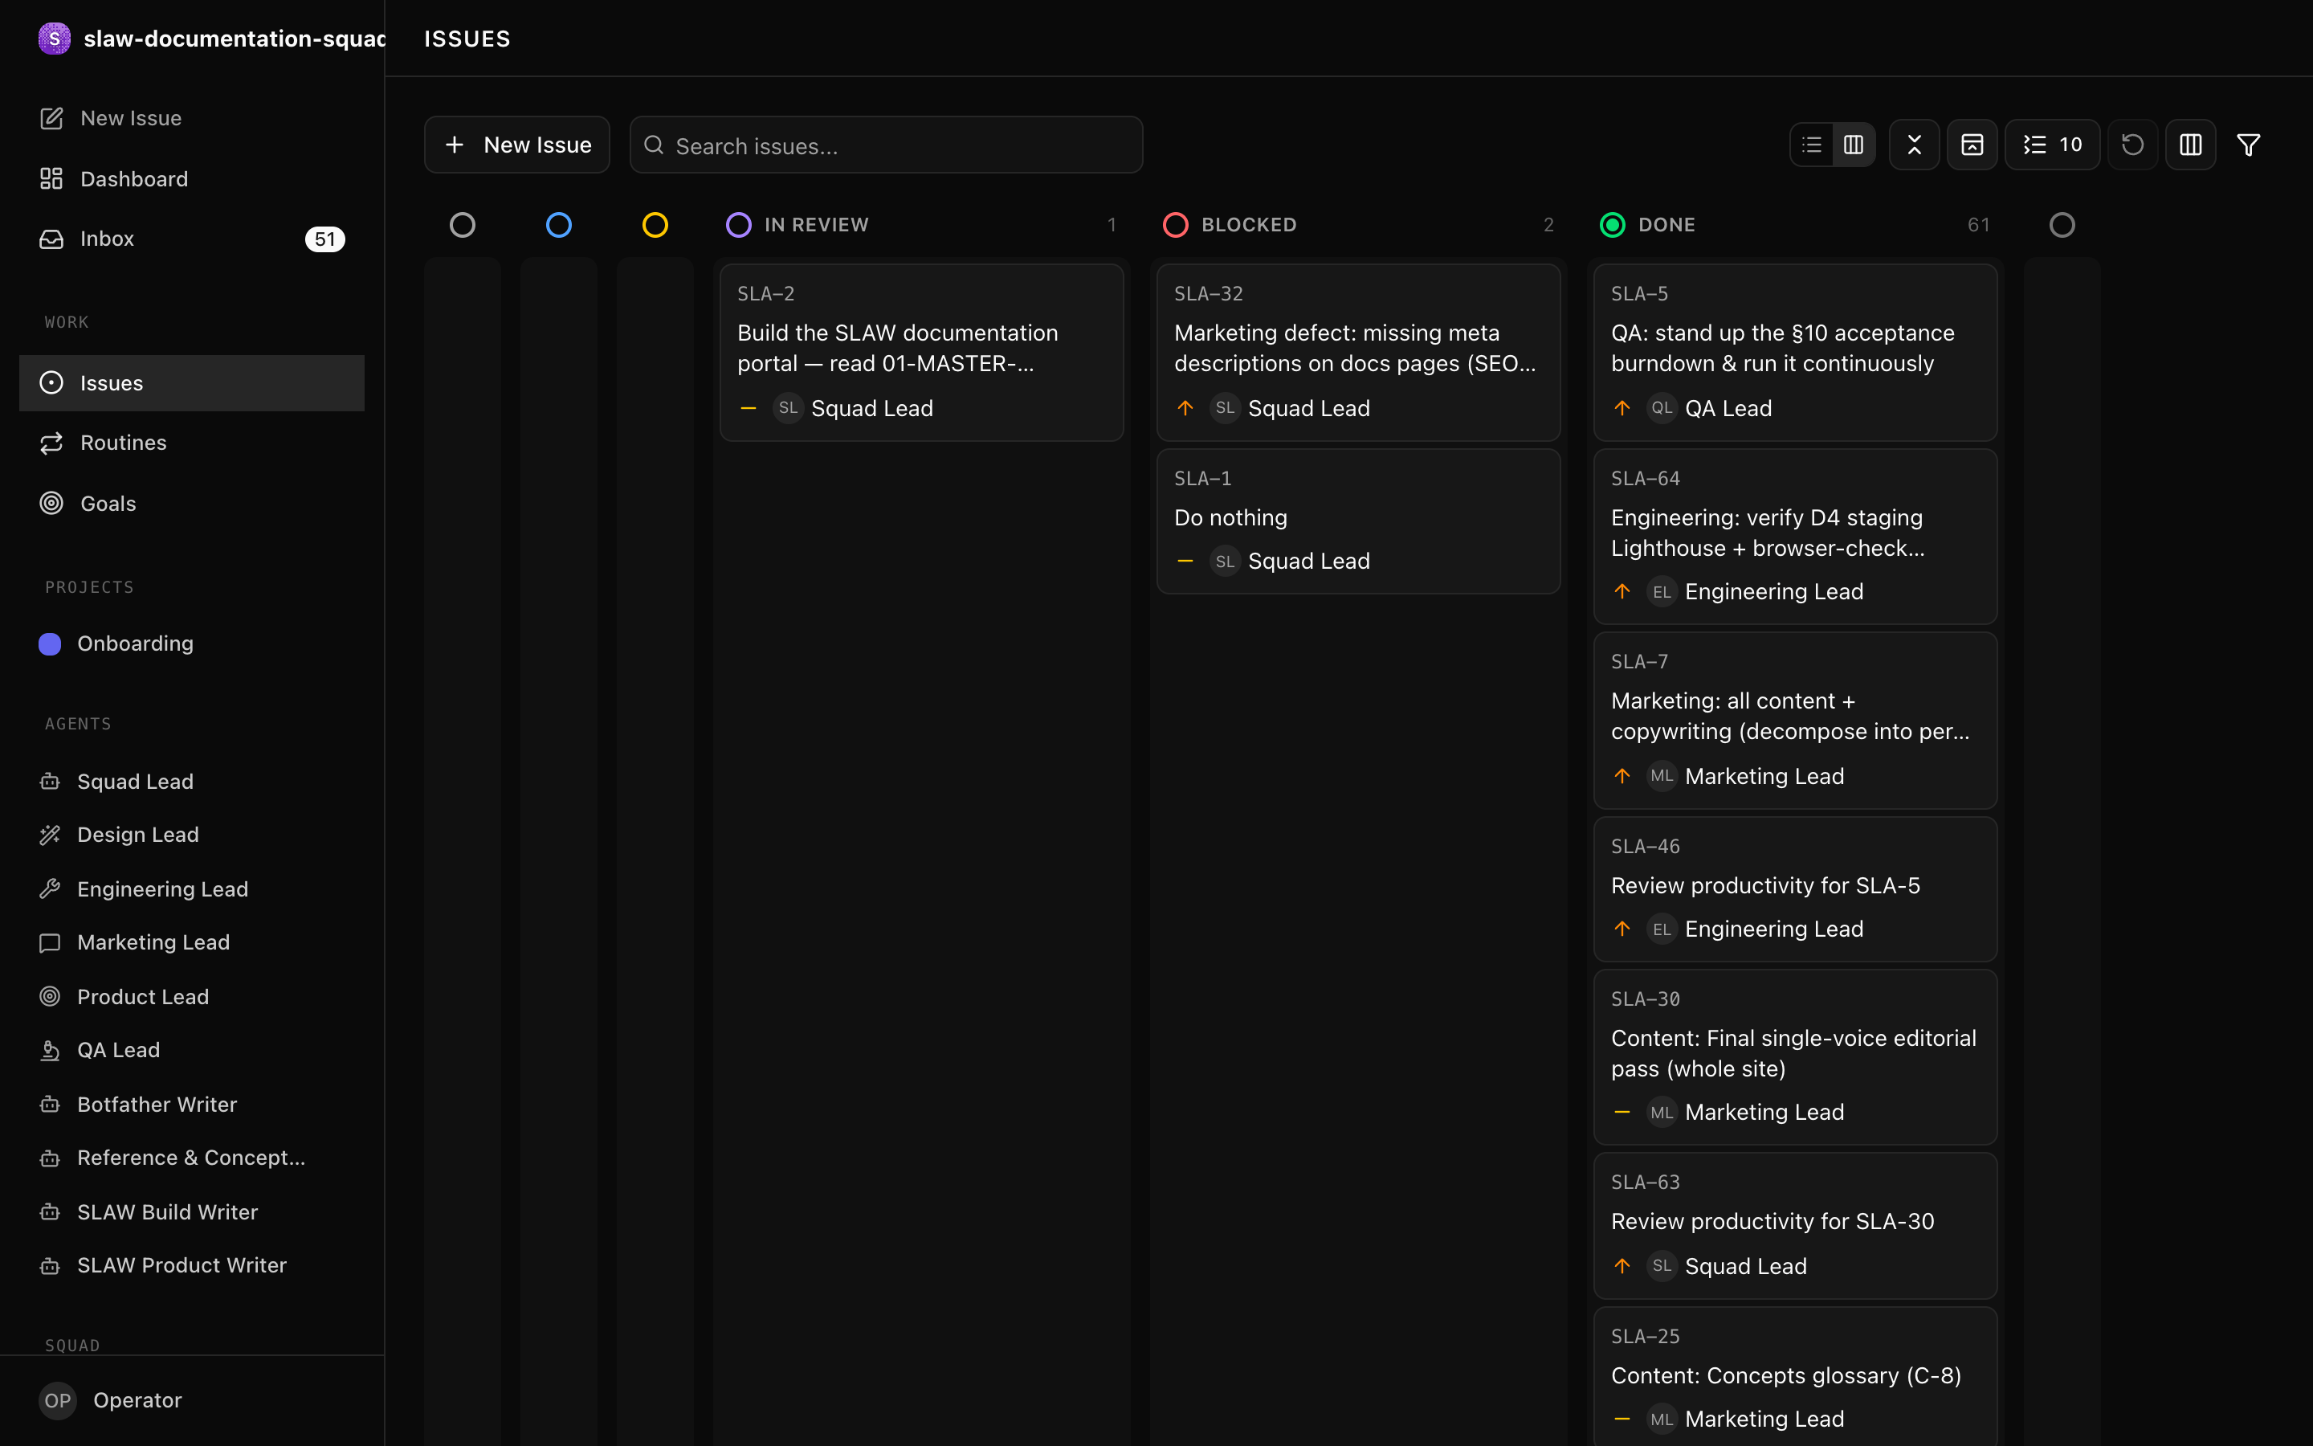Open New Issue in the sidebar

191,117
